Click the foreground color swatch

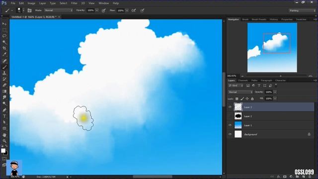point(3,151)
